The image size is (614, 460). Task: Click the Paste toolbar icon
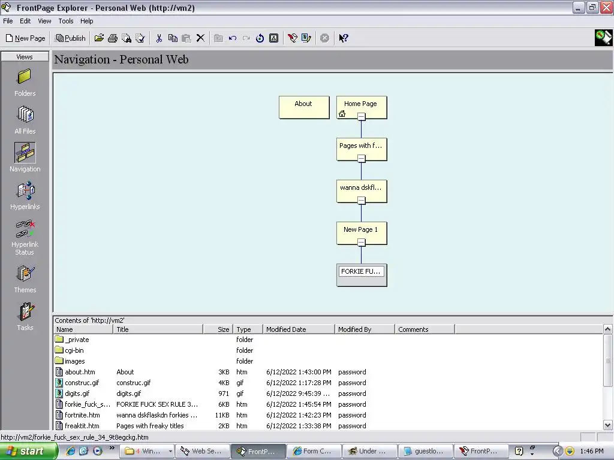click(186, 38)
